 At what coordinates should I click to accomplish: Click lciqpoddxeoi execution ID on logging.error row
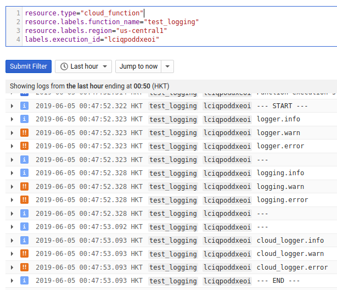point(227,200)
